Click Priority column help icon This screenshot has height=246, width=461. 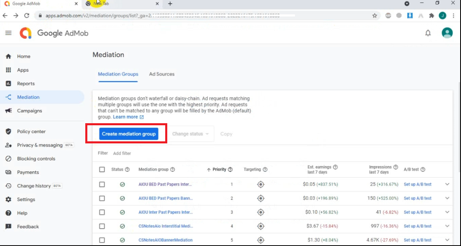coord(230,169)
